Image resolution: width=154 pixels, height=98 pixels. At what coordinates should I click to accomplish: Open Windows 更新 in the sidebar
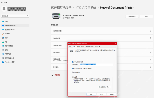click(15, 62)
